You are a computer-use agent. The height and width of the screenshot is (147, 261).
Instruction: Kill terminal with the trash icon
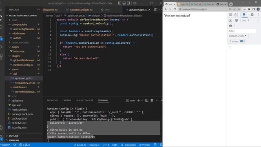point(152,100)
